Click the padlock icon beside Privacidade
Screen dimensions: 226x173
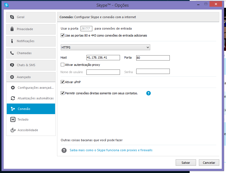pyautogui.click(x=12, y=29)
